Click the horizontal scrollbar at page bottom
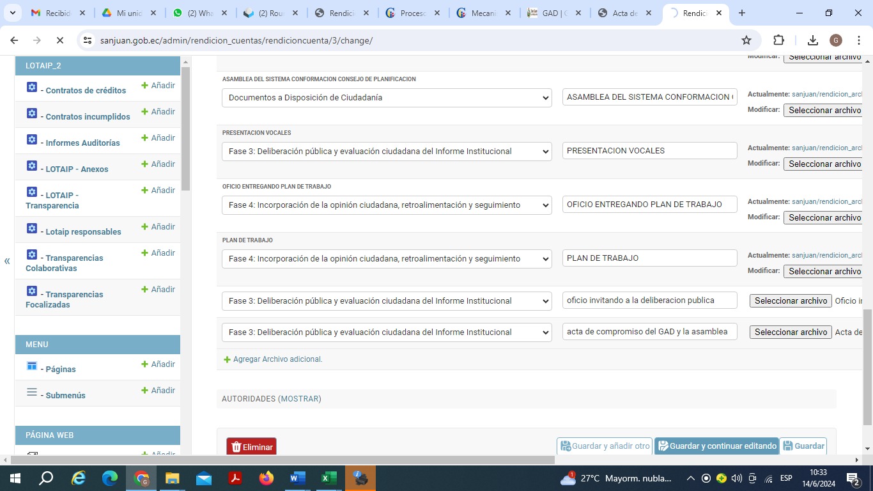 (281, 460)
